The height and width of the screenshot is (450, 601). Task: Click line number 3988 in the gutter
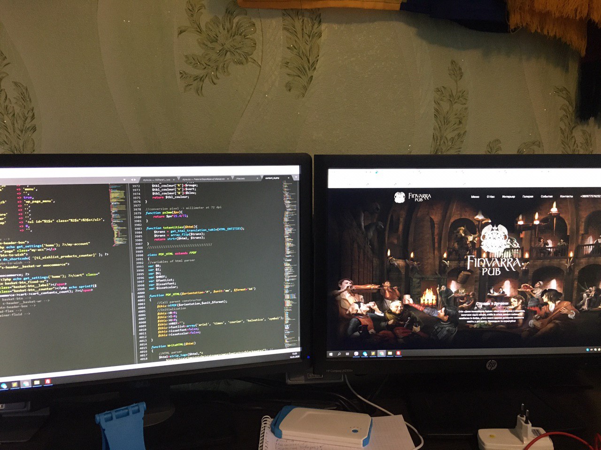tap(138, 248)
